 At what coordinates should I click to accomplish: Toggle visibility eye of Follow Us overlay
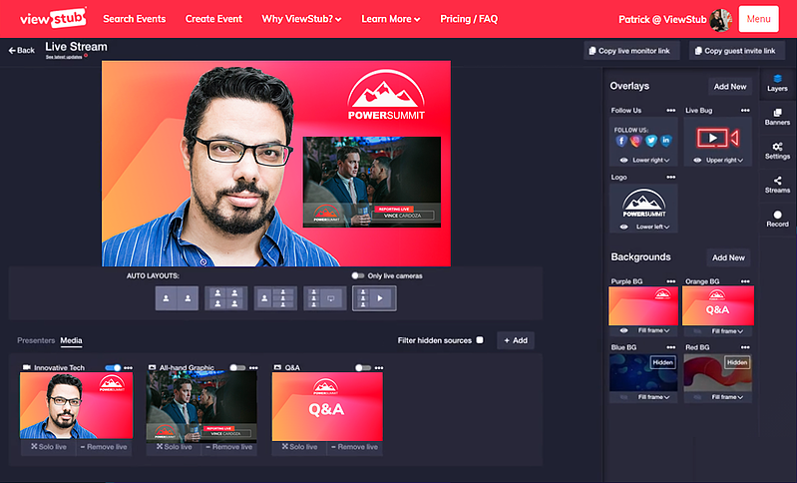pyautogui.click(x=623, y=160)
